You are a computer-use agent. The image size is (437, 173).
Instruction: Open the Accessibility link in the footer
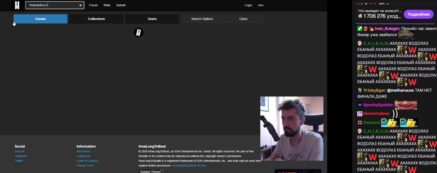pyautogui.click(x=179, y=165)
